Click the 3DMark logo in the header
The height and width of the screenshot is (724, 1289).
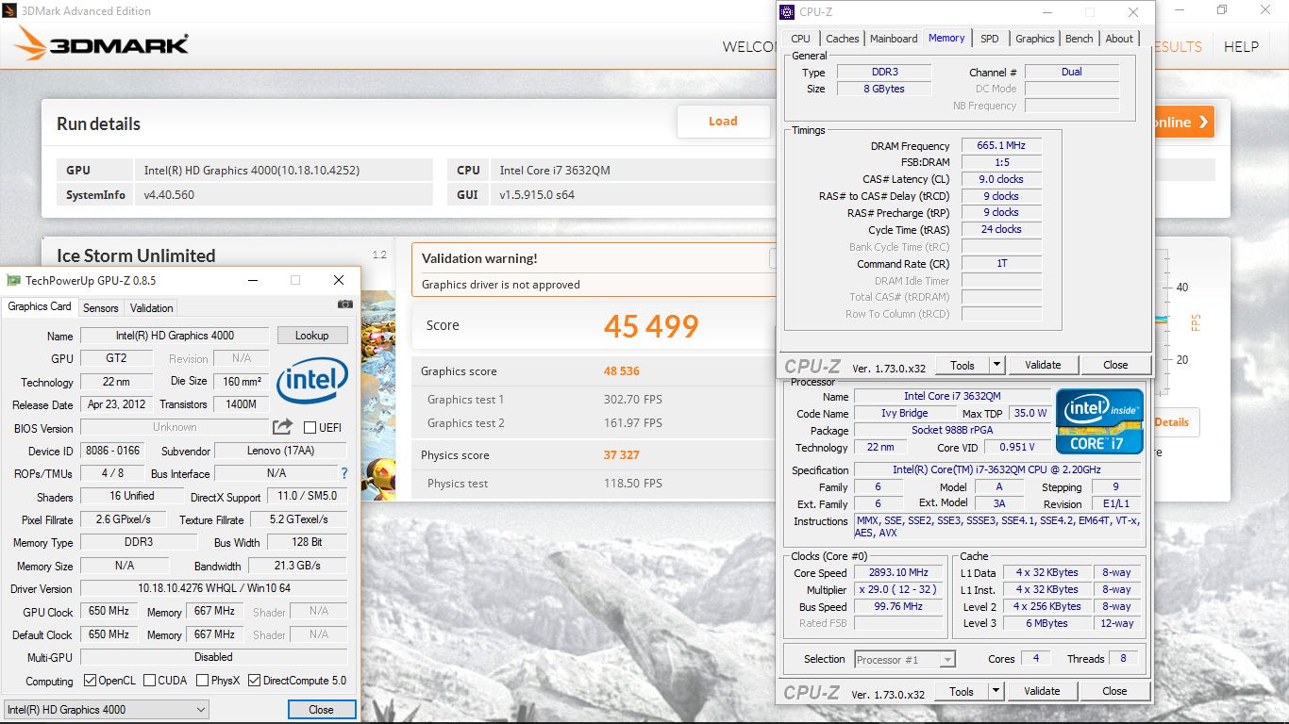[102, 44]
